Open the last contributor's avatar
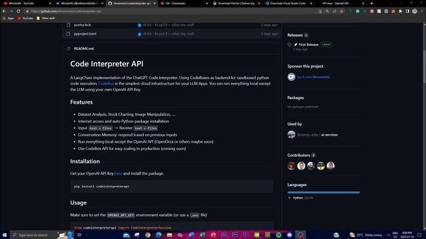 click(x=330, y=166)
